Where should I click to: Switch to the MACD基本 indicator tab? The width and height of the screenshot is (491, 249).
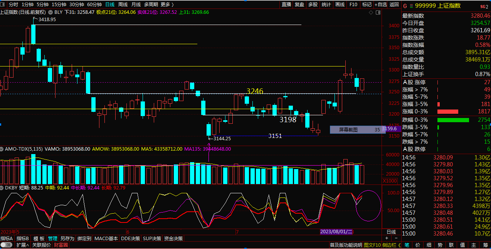106,238
